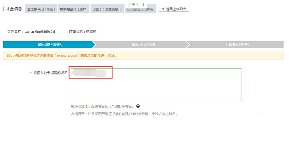Grab the textarea resize handle corner
This screenshot has height=146, width=289.
240,99
